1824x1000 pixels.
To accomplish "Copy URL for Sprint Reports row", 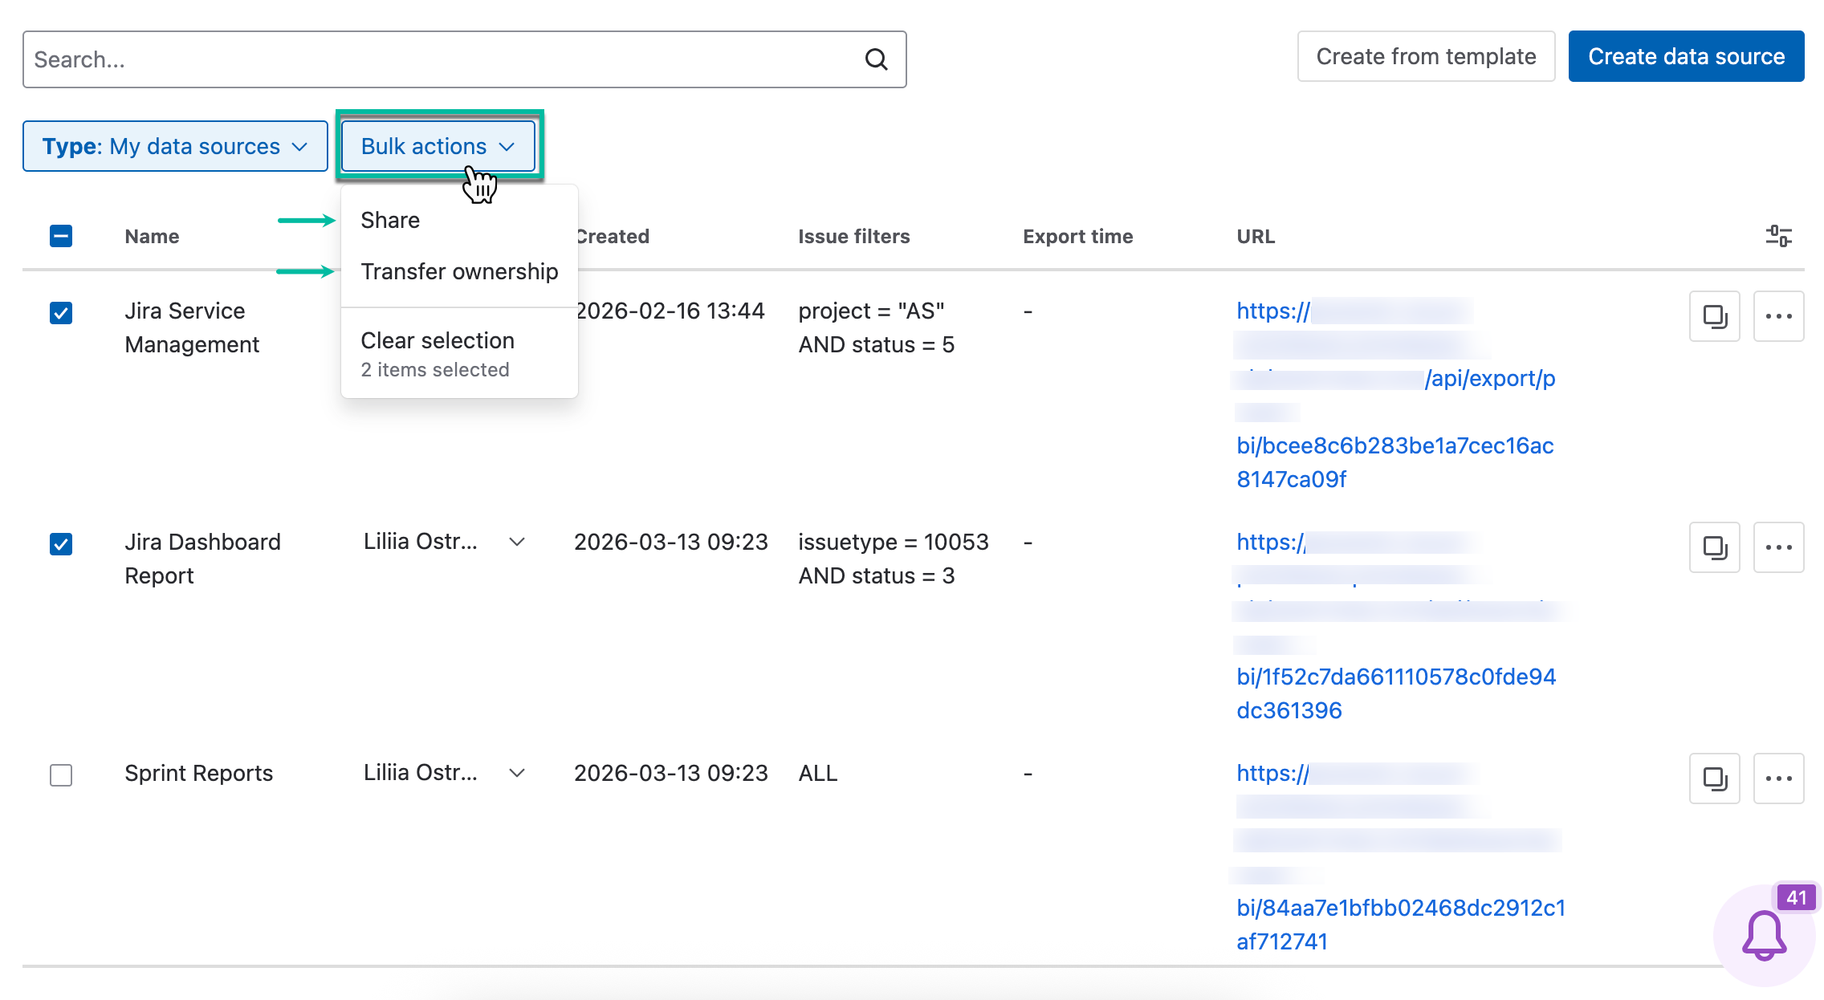I will [1714, 778].
